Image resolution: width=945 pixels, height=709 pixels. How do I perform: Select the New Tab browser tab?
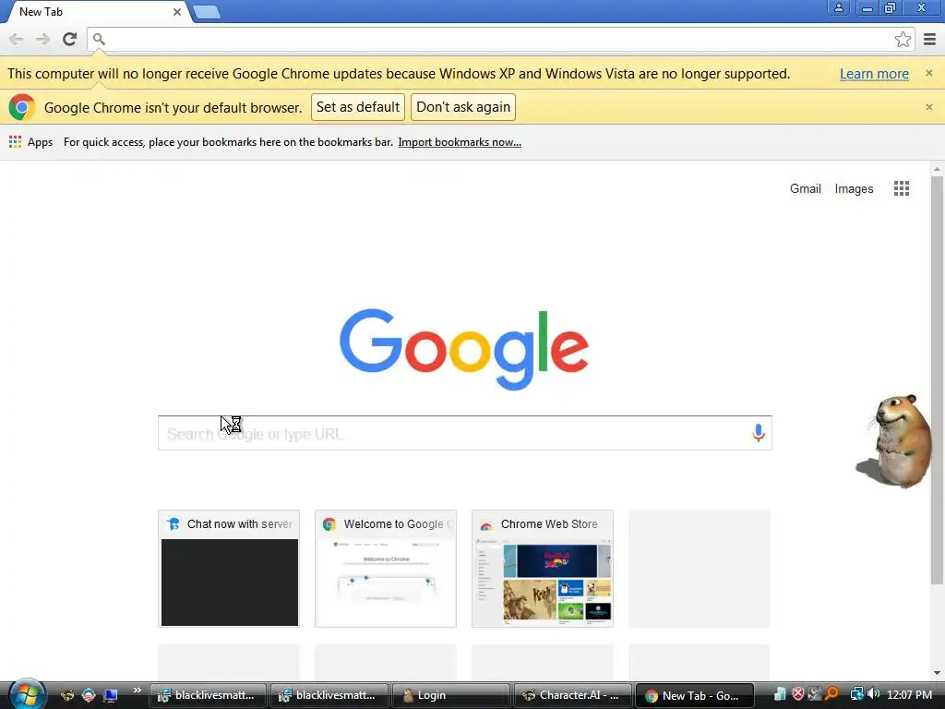point(96,12)
